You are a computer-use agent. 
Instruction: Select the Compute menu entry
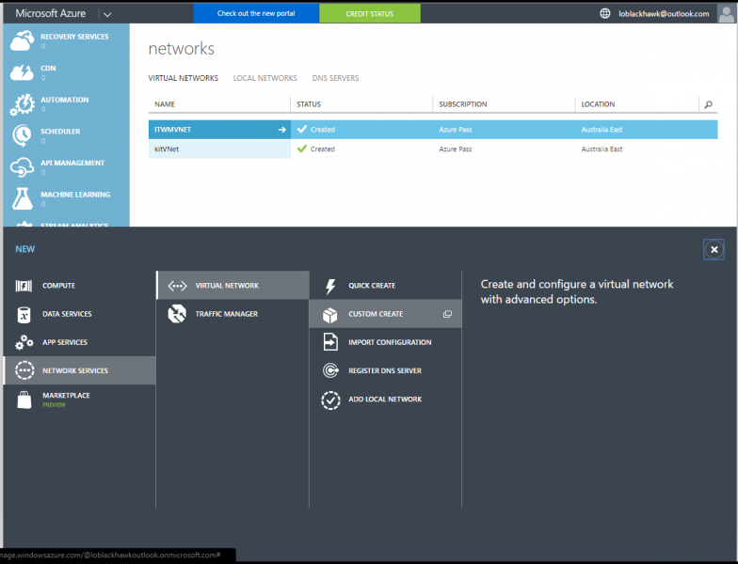[x=79, y=286]
